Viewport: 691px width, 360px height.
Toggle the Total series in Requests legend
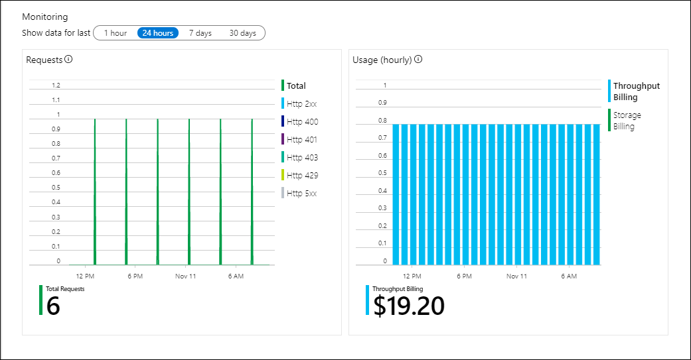tap(293, 86)
